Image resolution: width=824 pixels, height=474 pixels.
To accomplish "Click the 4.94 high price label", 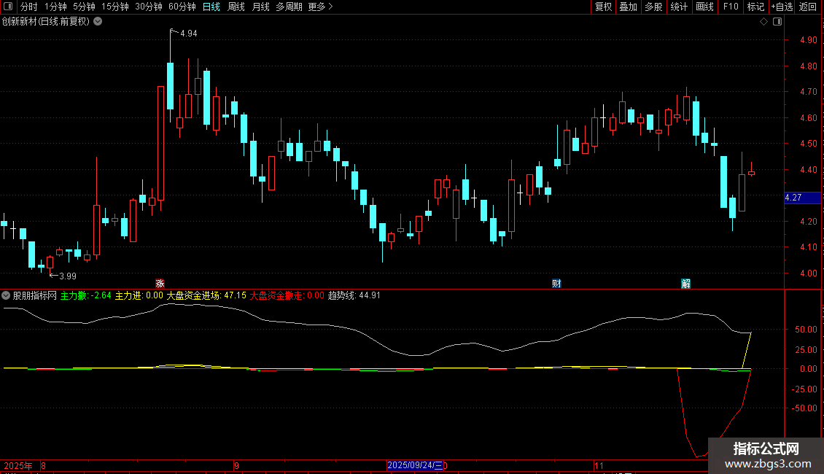I will (x=189, y=33).
